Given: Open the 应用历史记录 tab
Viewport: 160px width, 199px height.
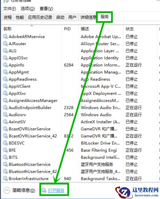Looking at the screenshot, I should point(40,17).
